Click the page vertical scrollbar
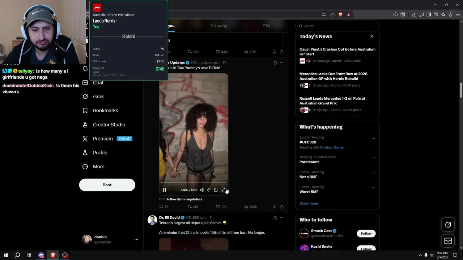Screen dimensions: 463x260 tap(461, 90)
